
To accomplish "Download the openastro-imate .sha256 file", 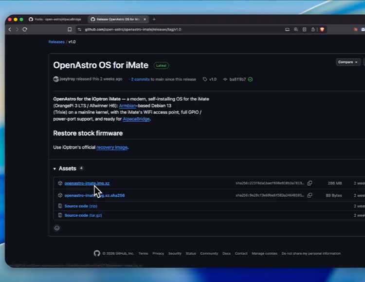I will 94,195.
